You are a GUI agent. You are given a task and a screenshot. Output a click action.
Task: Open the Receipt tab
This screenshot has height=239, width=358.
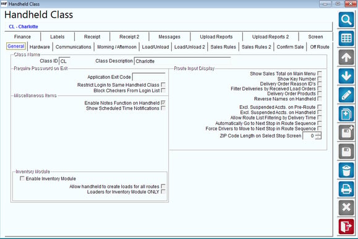92,37
